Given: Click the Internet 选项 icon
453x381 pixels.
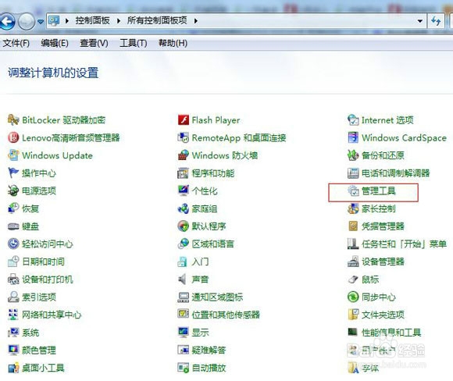Looking at the screenshot, I should point(353,120).
